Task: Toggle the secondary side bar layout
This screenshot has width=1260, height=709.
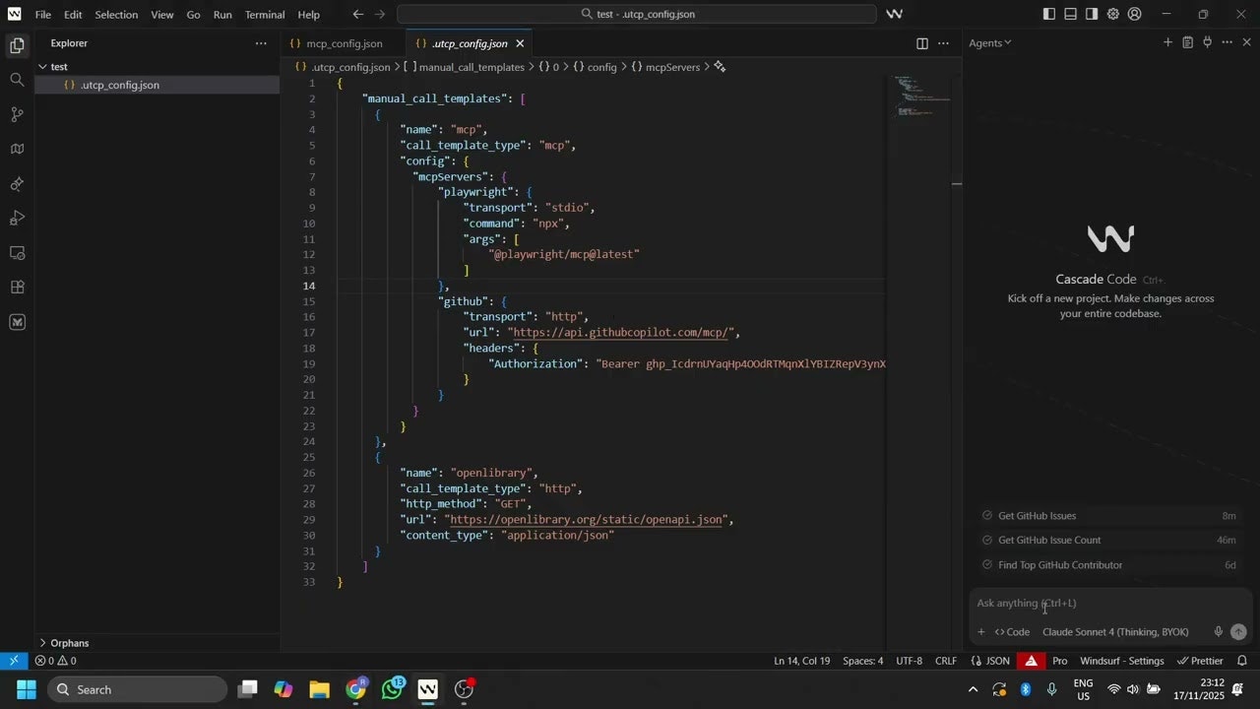Action: point(1092,14)
